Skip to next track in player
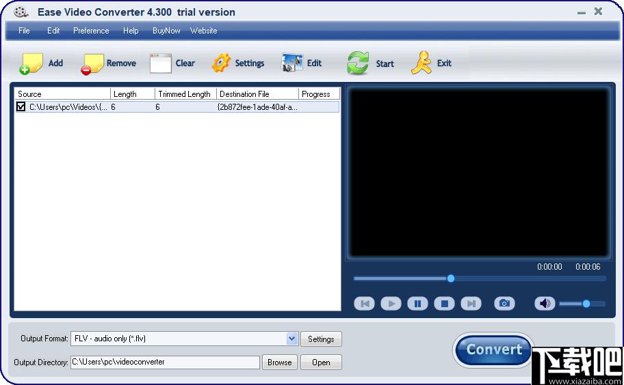 471,304
